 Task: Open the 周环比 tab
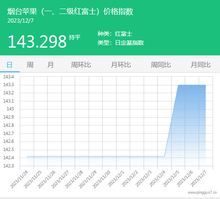click(x=81, y=65)
